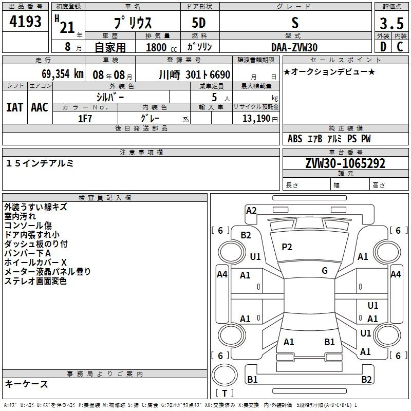Click the 長さ dimension cell
This screenshot has height=411, width=411.
[x=306, y=184]
